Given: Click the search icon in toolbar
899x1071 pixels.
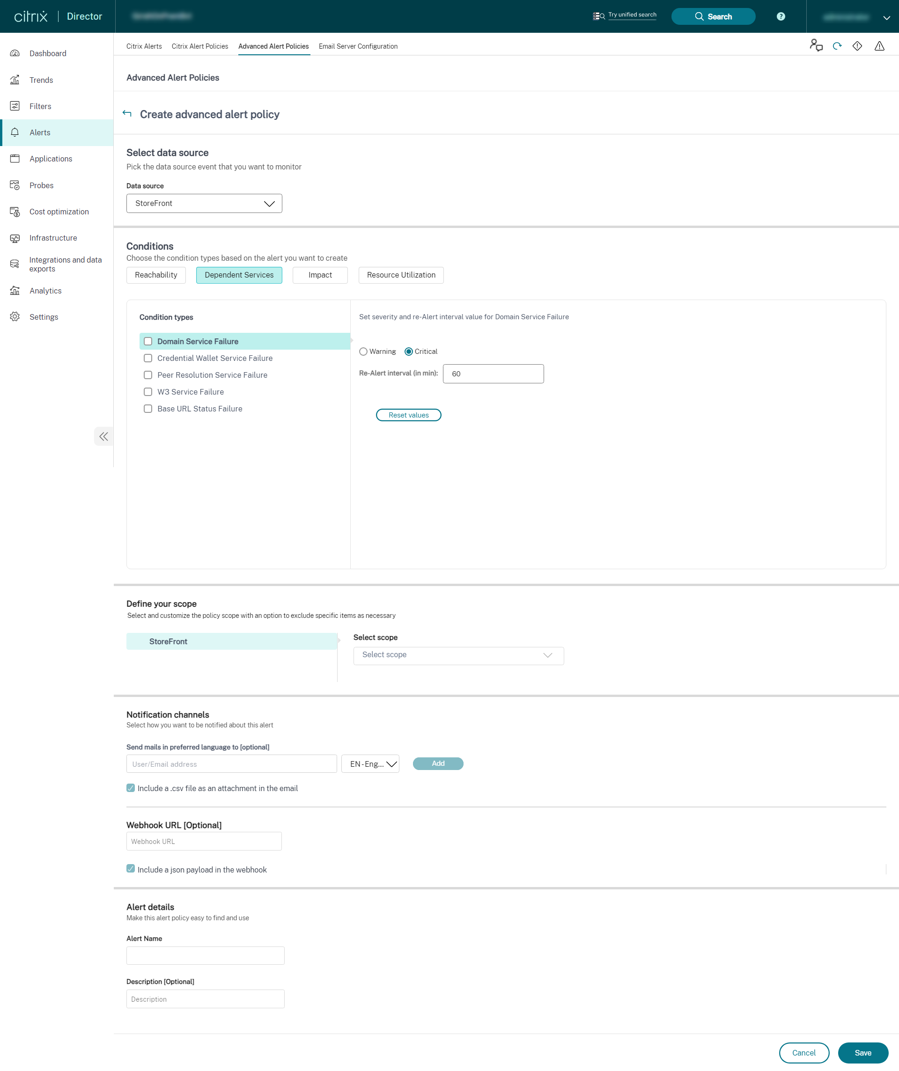Looking at the screenshot, I should coord(699,15).
